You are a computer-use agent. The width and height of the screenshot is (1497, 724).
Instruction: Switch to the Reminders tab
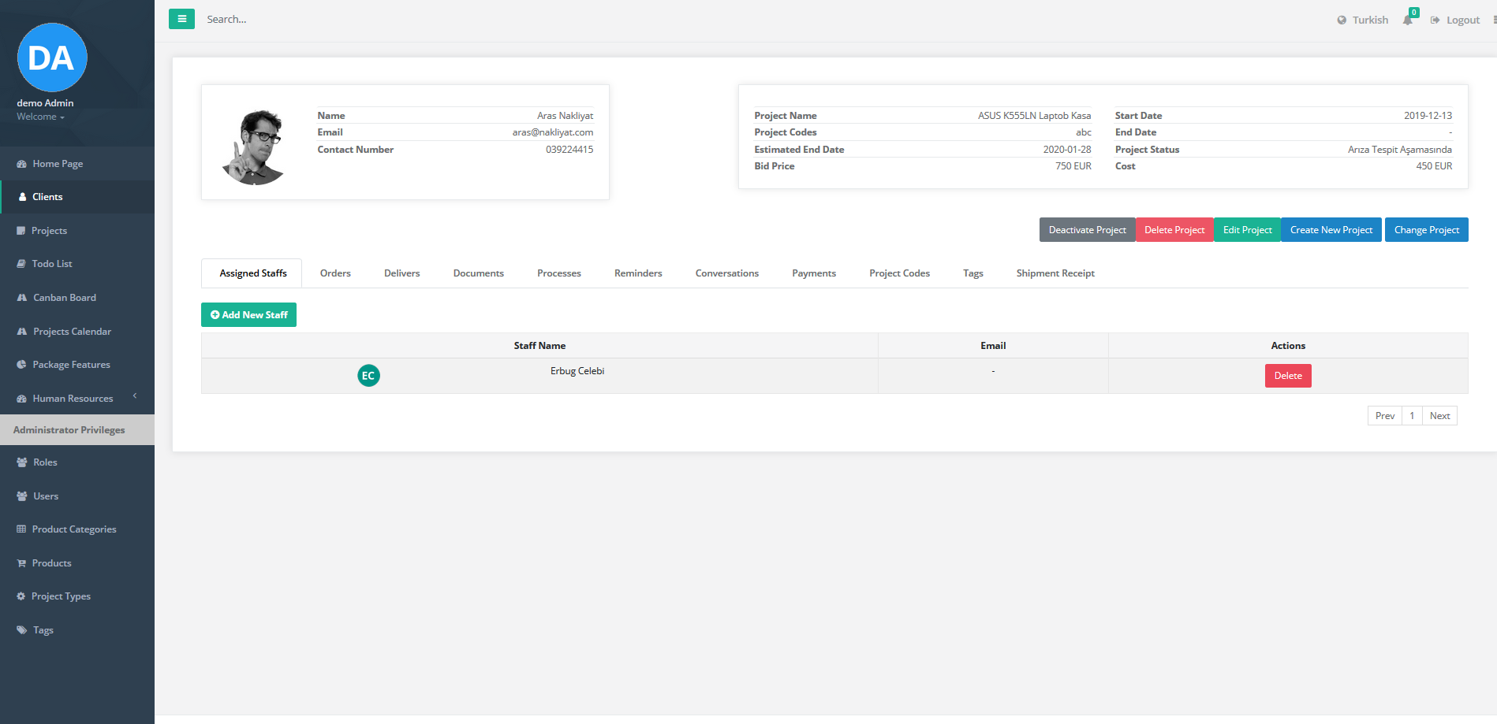point(638,273)
